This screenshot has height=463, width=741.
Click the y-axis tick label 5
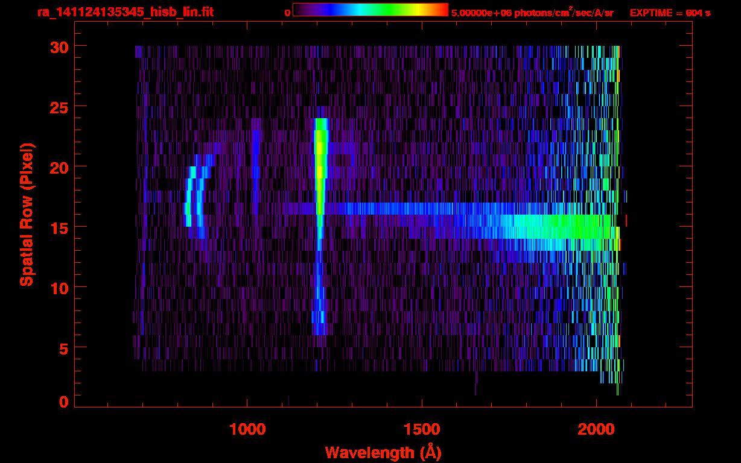click(63, 348)
